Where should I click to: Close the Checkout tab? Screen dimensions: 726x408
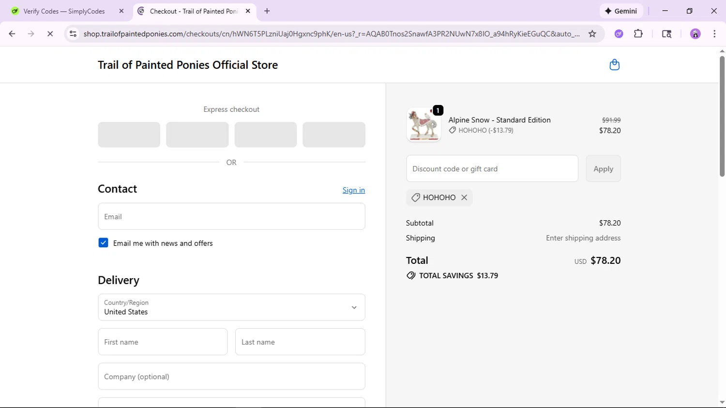click(248, 11)
